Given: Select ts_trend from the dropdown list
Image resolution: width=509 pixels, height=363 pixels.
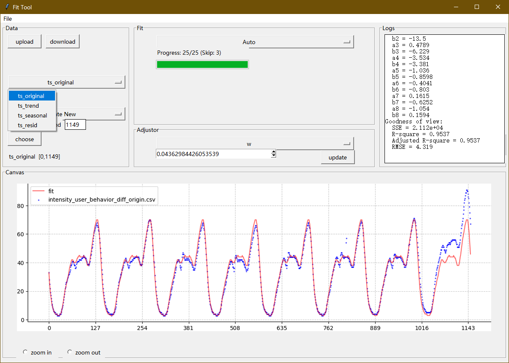Looking at the screenshot, I should pyautogui.click(x=32, y=106).
